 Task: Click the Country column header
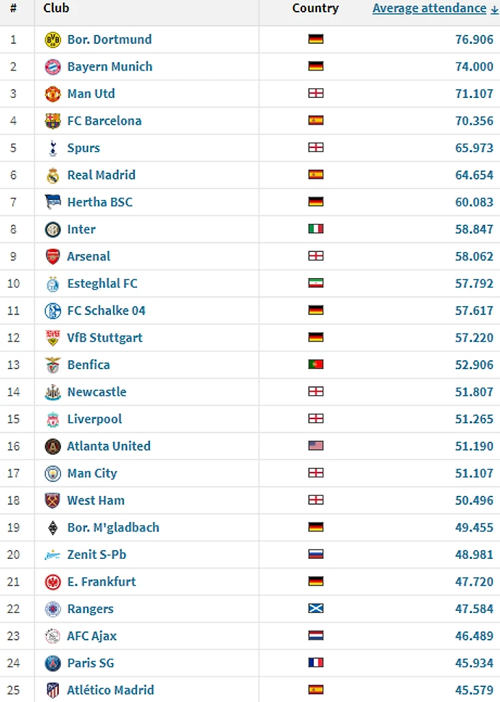[x=315, y=8]
